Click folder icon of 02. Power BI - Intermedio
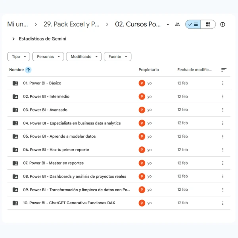The height and width of the screenshot is (238, 238). 15,96
